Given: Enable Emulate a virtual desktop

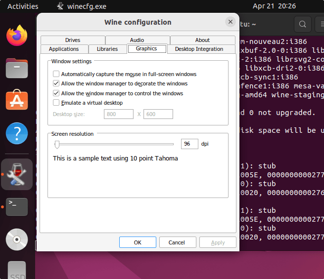Looking at the screenshot, I should pyautogui.click(x=56, y=103).
